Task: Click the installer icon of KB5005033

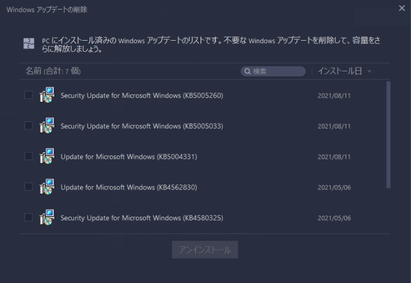Action: click(x=47, y=126)
